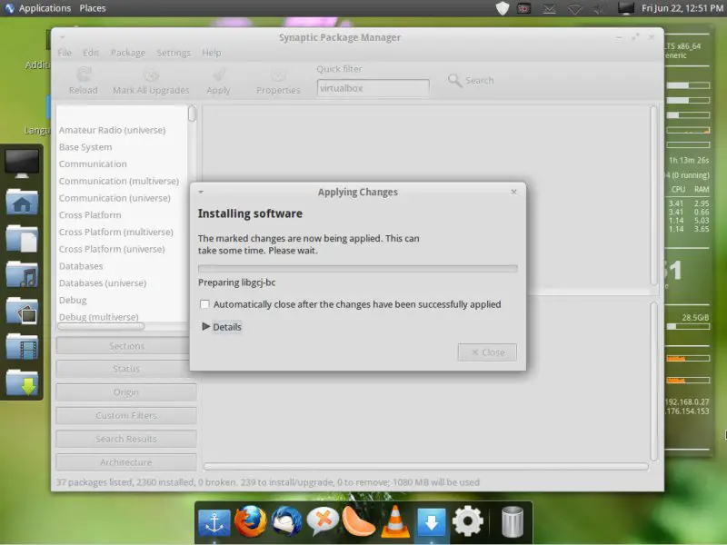Viewport: 727px width, 545px height.
Task: Open the Applying Changes window menu arrow
Action: tap(201, 192)
